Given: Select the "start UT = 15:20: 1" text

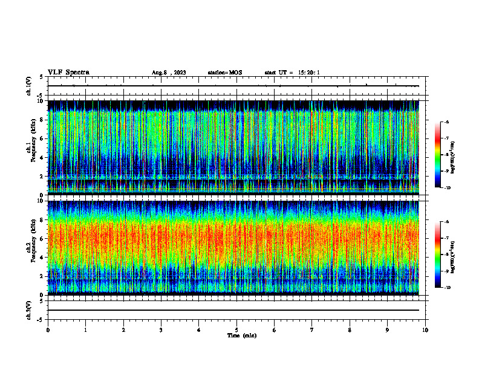Looking at the screenshot, I should pyautogui.click(x=292, y=73).
